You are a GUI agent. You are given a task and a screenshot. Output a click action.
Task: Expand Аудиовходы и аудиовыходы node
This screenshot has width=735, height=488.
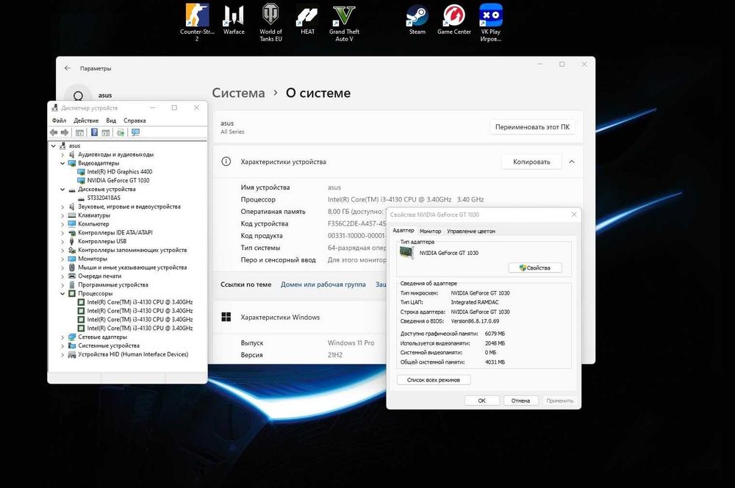point(62,154)
